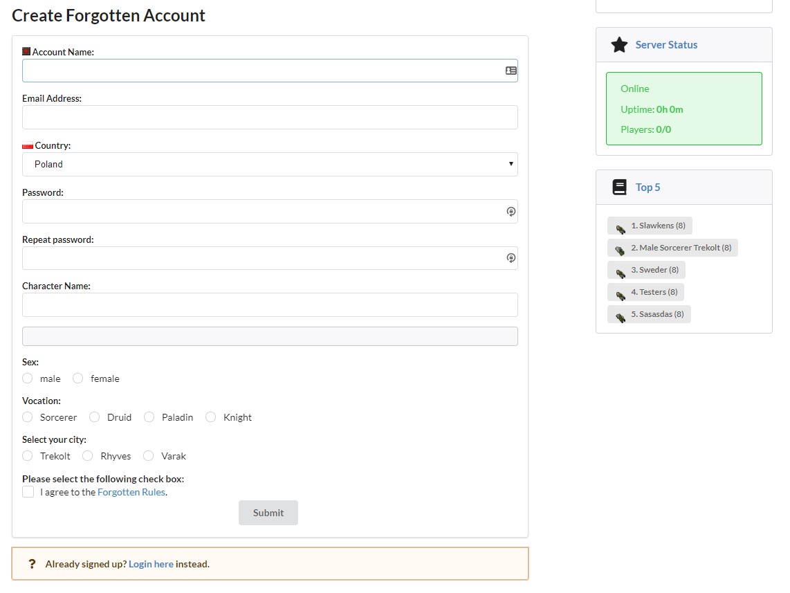This screenshot has height=593, width=790.
Task: Click the contact card icon in Account Name field
Action: (511, 70)
